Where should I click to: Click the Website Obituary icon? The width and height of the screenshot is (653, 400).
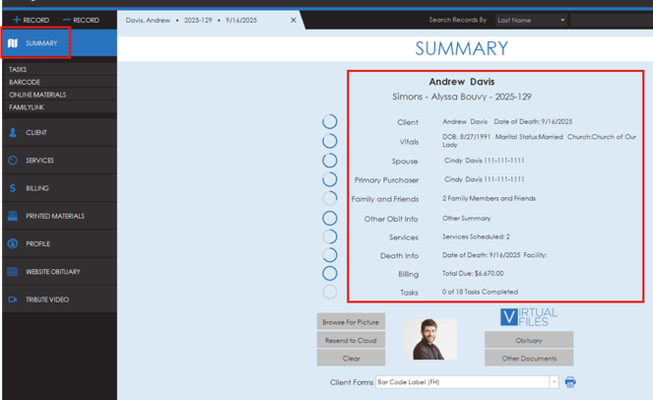point(13,272)
